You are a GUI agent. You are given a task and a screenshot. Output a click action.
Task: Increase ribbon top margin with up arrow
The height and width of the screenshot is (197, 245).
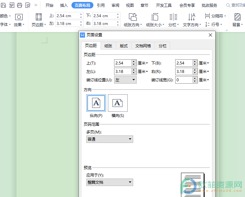click(81, 14)
